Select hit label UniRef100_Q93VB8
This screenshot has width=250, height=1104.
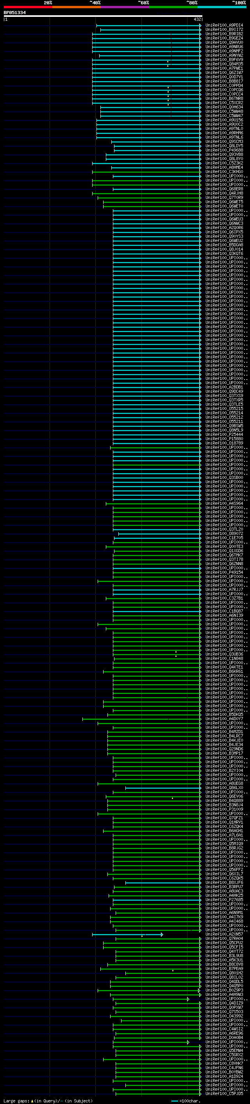(224, 154)
